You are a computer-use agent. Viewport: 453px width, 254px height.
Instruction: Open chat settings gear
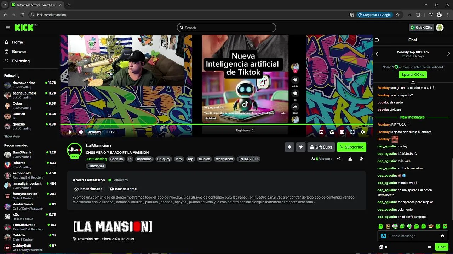(x=429, y=247)
